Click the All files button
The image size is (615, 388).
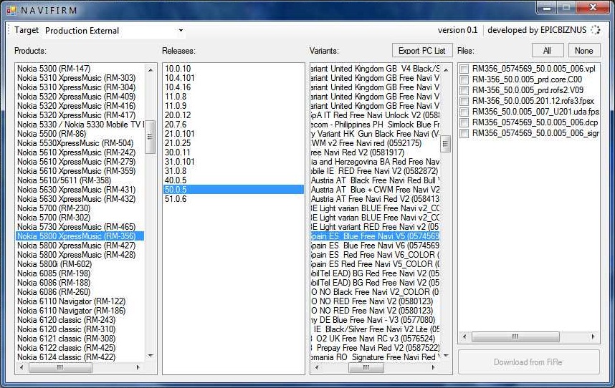pos(548,51)
